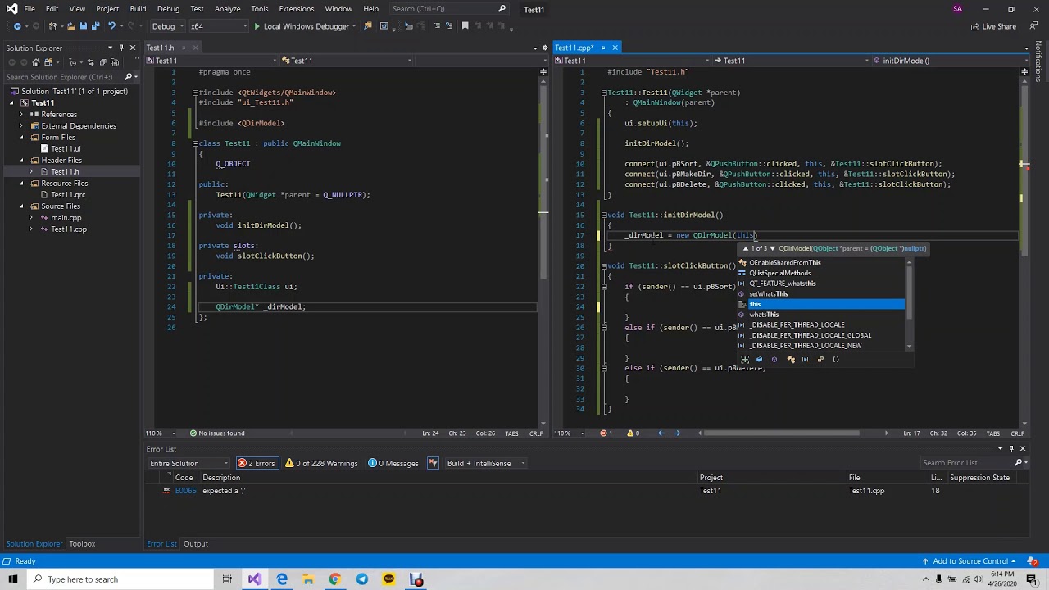Viewport: 1049px width, 590px height.
Task: Collapse the class Test11 code block
Action: [195, 143]
